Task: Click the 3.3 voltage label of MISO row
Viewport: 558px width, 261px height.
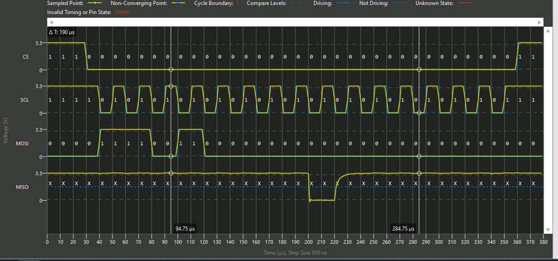Action: coord(40,173)
